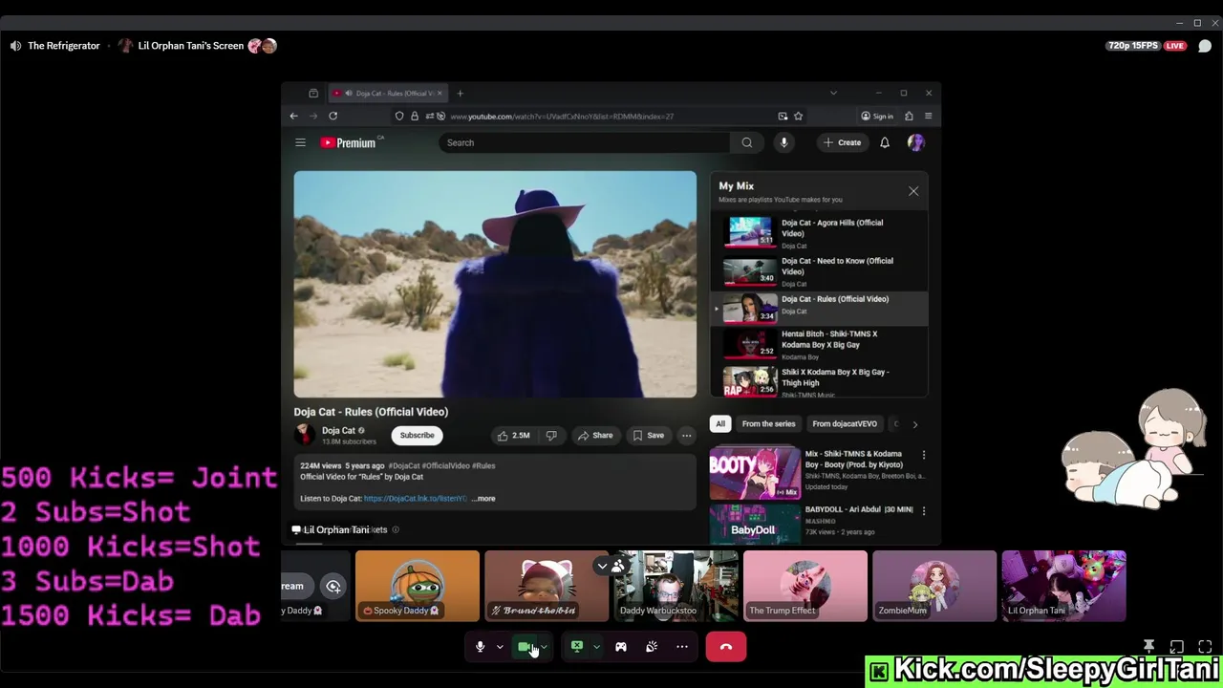Expand screen share options arrow

click(x=596, y=647)
